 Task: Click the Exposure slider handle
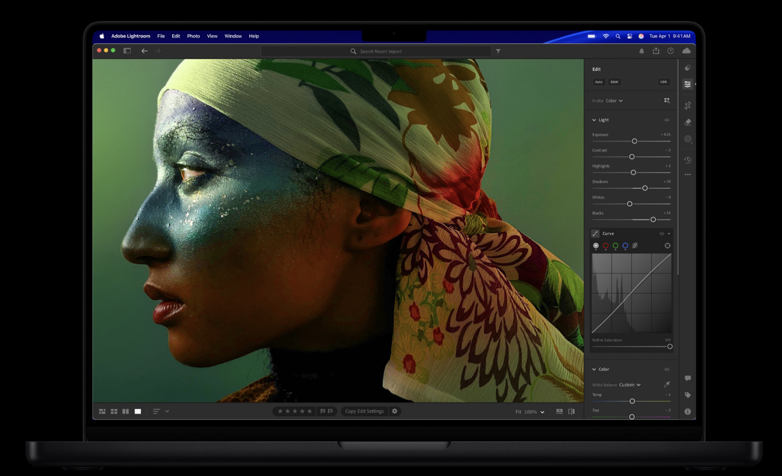(x=634, y=141)
